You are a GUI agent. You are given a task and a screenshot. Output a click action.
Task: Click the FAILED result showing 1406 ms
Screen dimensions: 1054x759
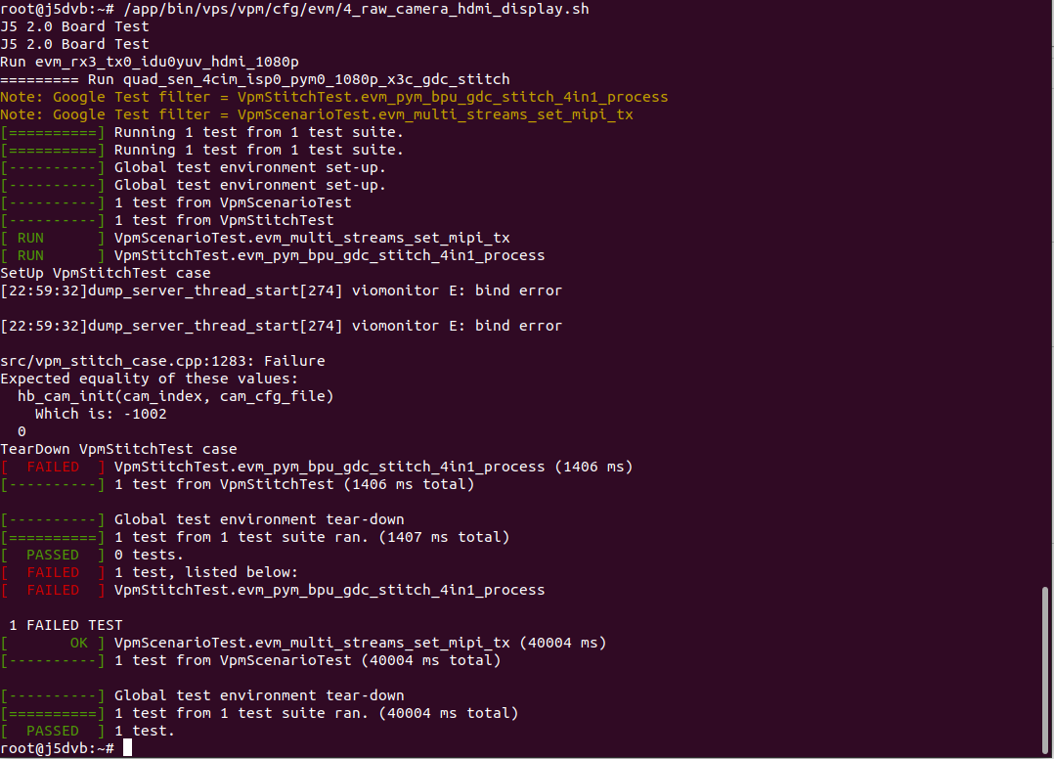click(373, 467)
